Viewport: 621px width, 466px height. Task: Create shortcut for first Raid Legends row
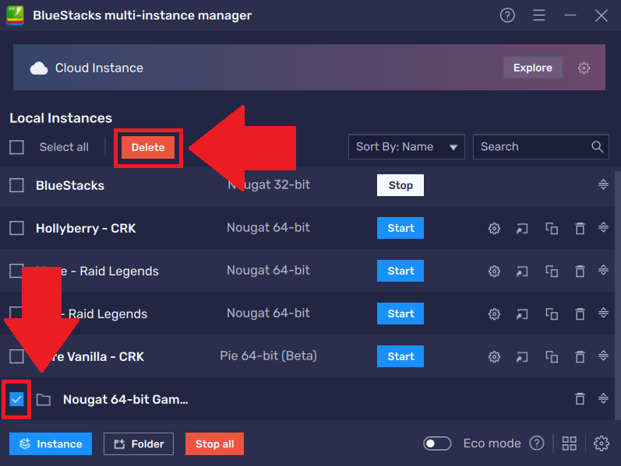pos(522,271)
